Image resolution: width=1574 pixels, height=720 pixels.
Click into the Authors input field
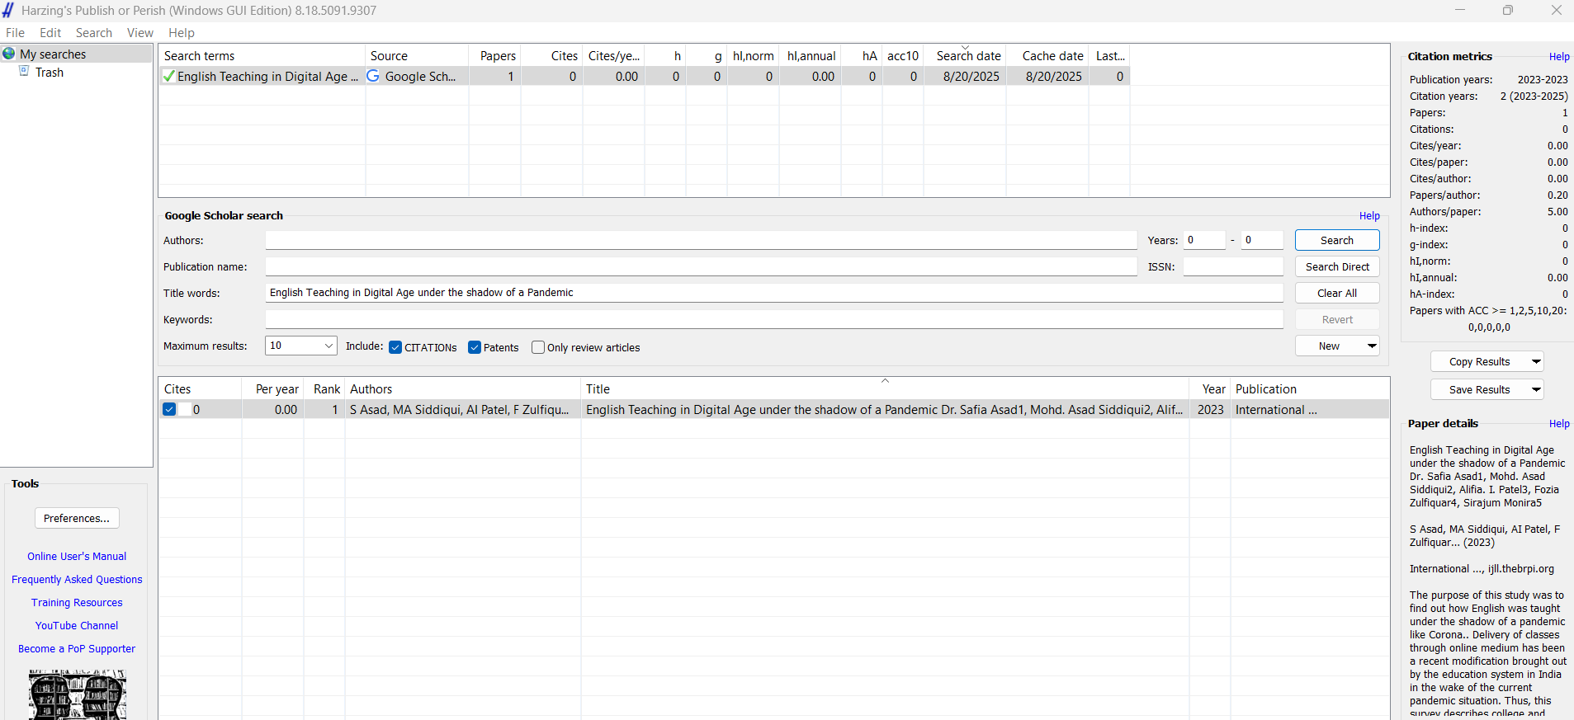point(701,240)
